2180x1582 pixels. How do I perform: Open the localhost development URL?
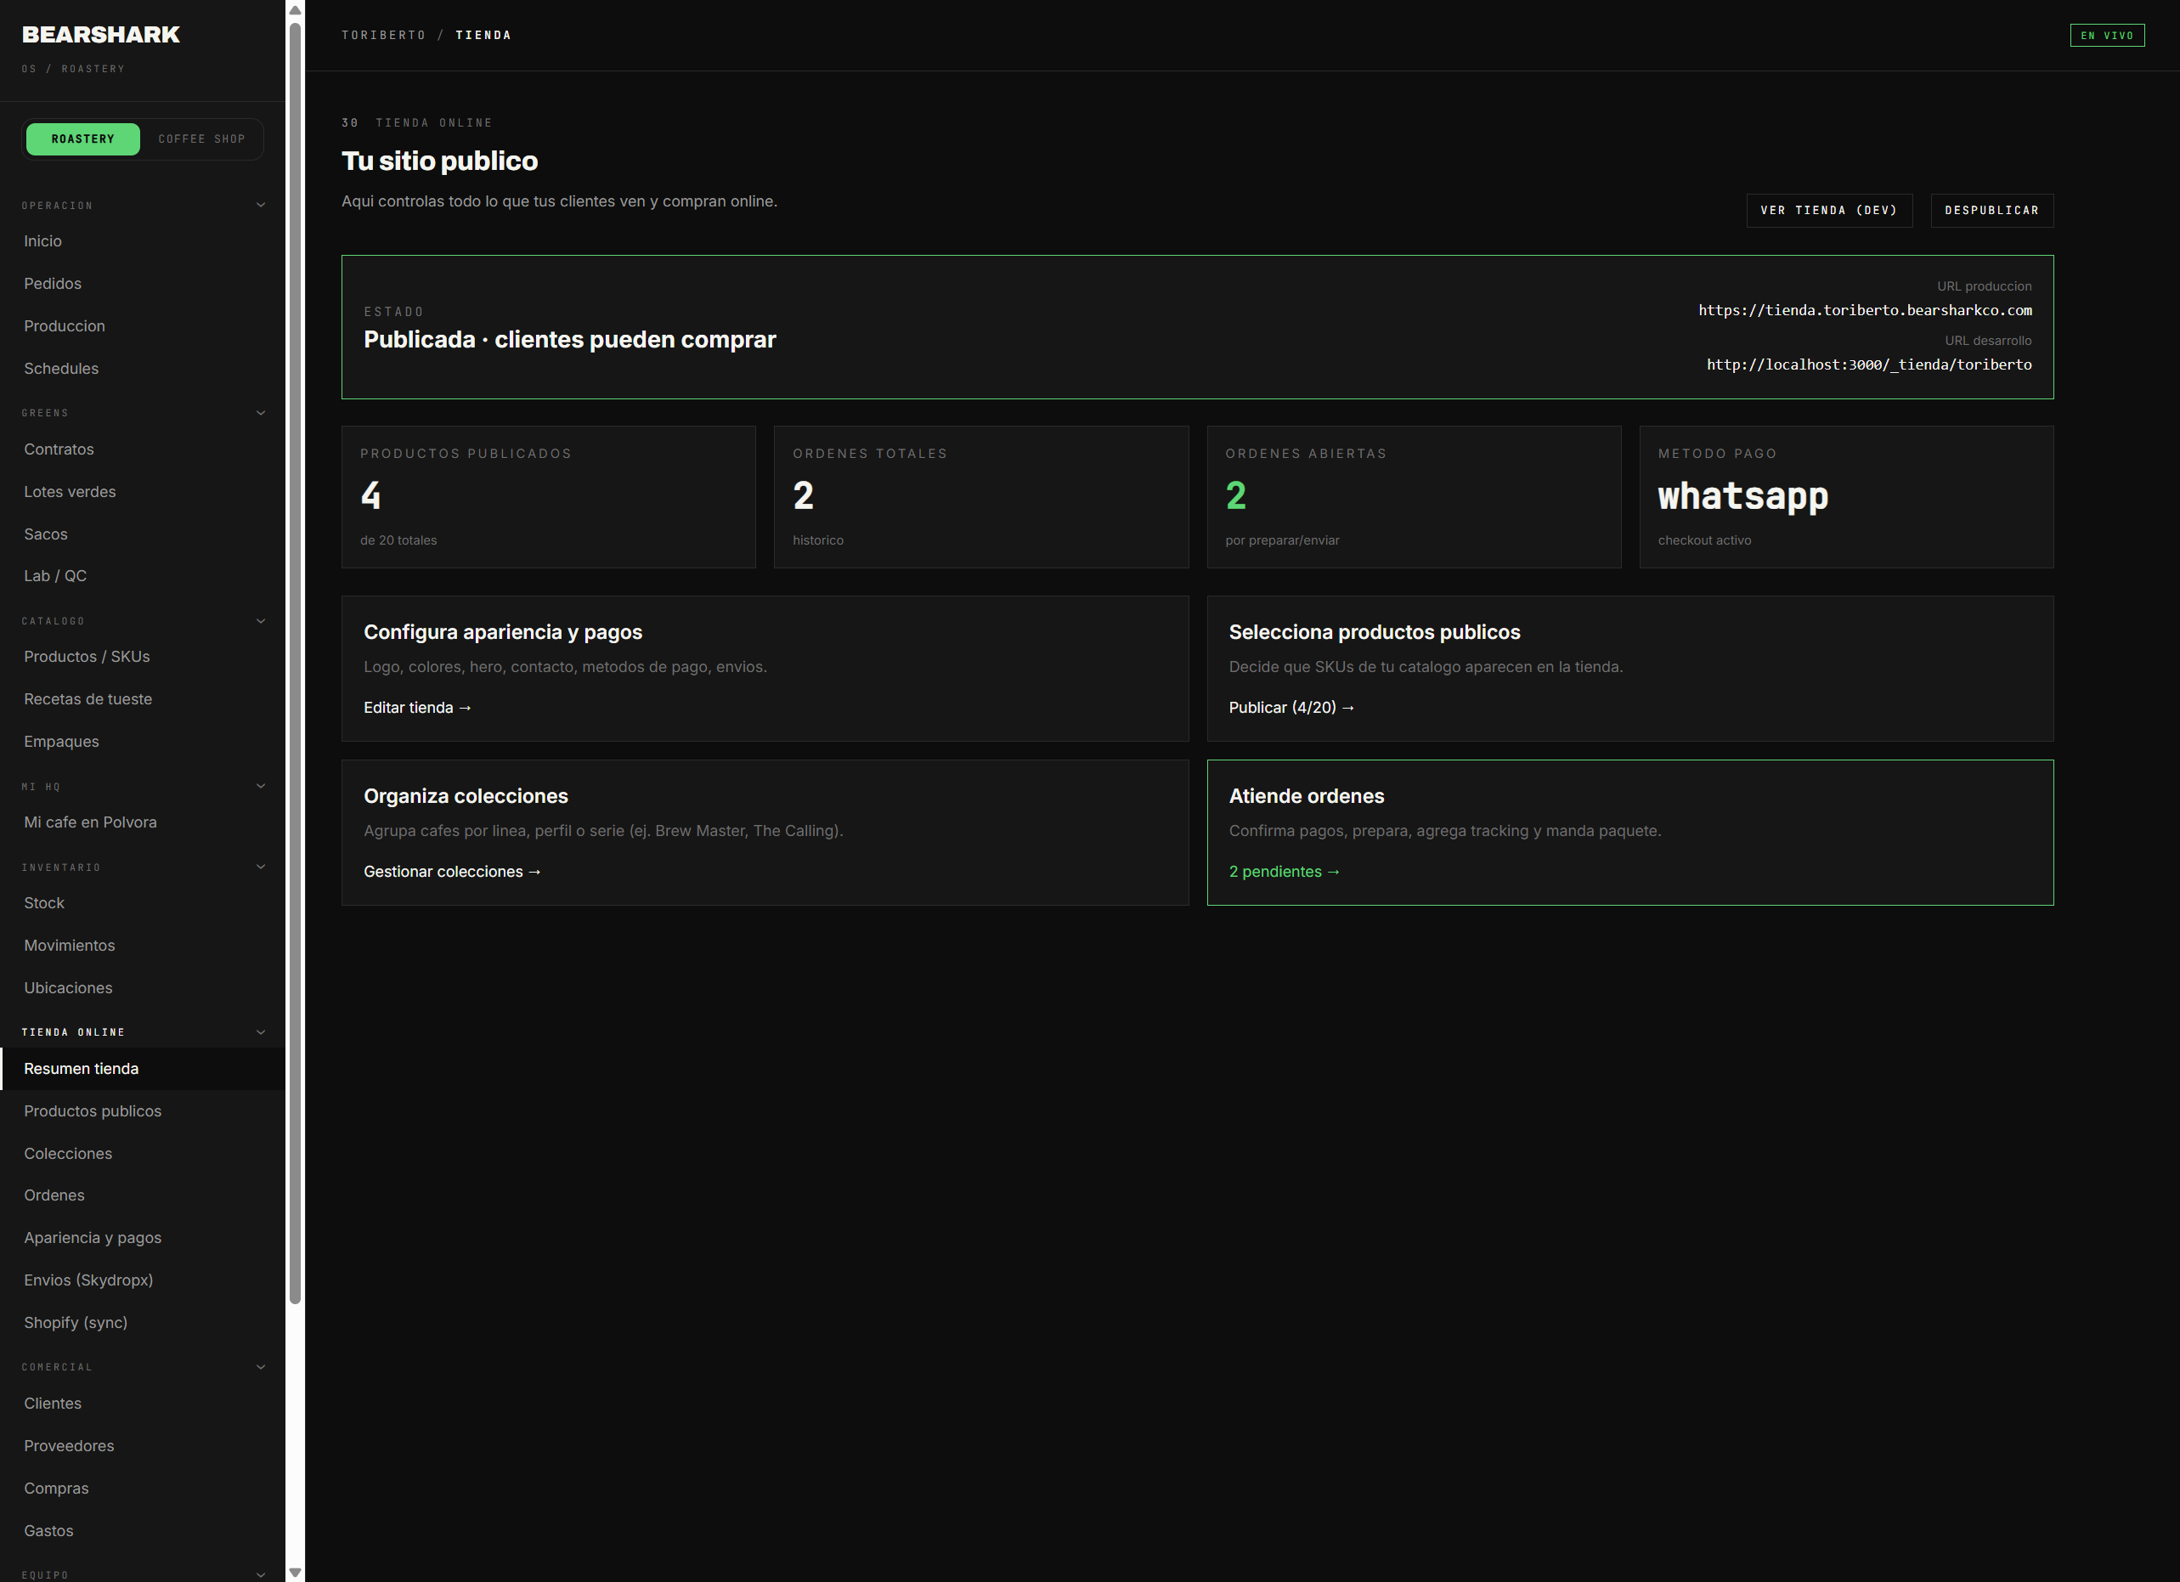click(1868, 364)
